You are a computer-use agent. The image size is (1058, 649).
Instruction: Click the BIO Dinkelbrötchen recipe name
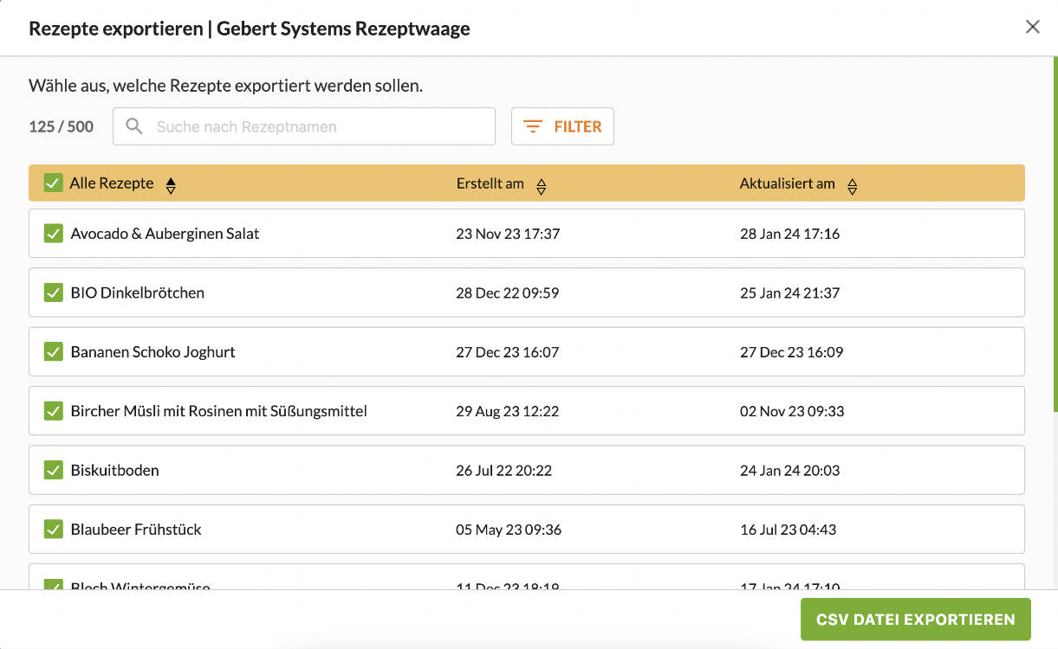coord(138,292)
